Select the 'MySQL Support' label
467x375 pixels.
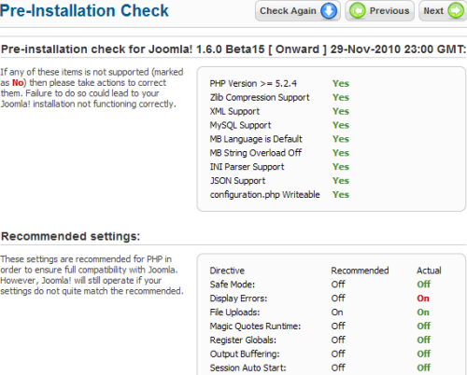pyautogui.click(x=240, y=125)
